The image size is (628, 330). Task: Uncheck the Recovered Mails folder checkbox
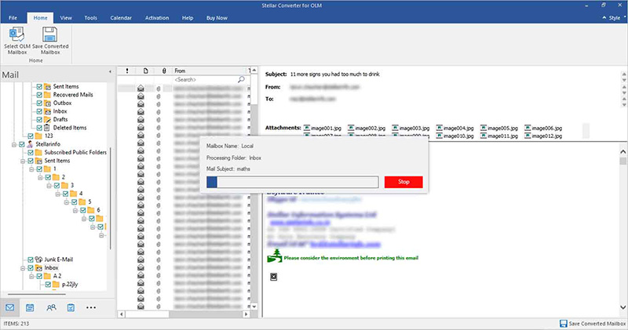coord(38,94)
